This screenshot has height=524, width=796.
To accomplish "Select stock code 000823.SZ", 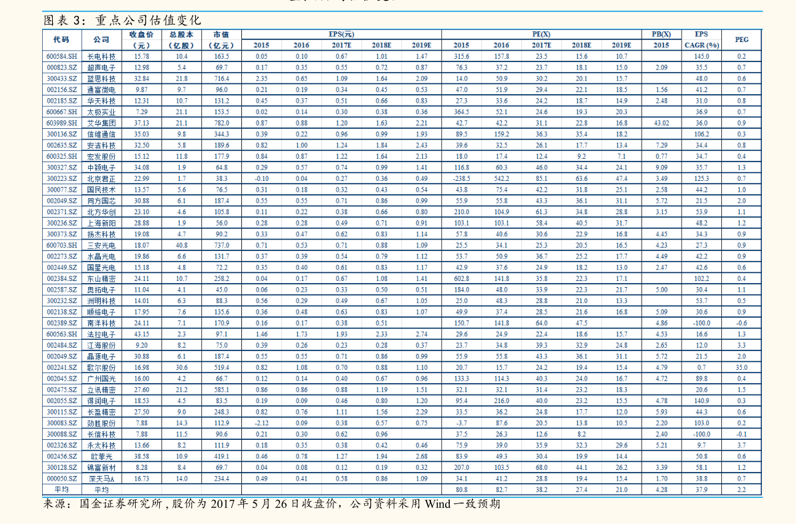I will (61, 67).
